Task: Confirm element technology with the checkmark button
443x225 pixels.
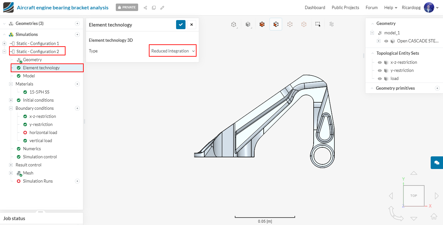Action: (181, 25)
